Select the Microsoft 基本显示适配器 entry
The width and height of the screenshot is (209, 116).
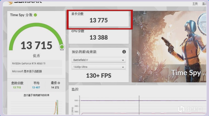pos(36,71)
